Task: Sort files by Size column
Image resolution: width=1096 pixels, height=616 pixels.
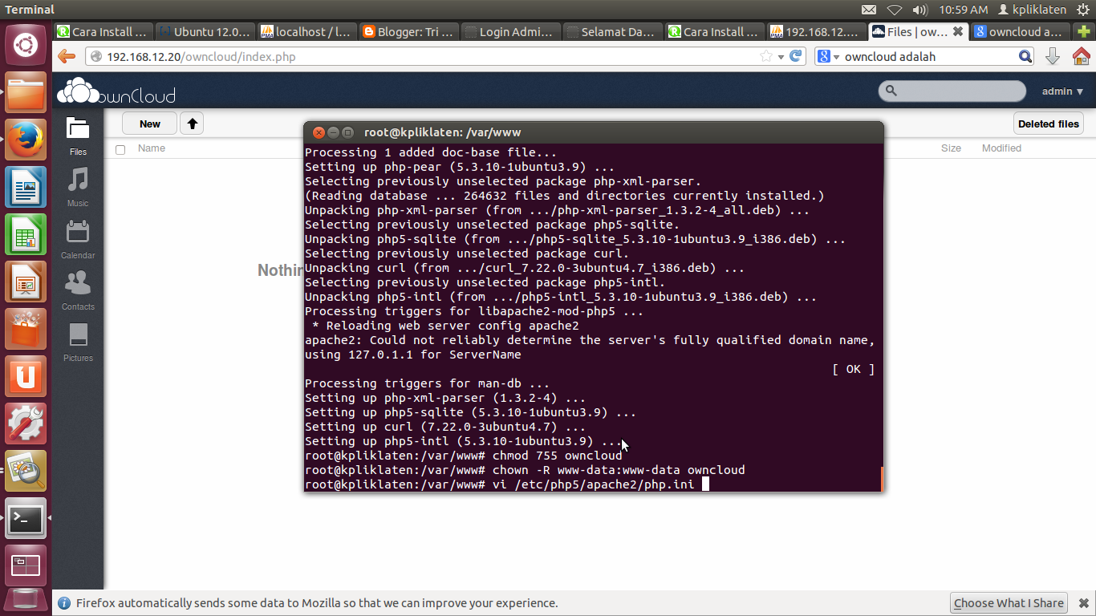Action: (951, 148)
